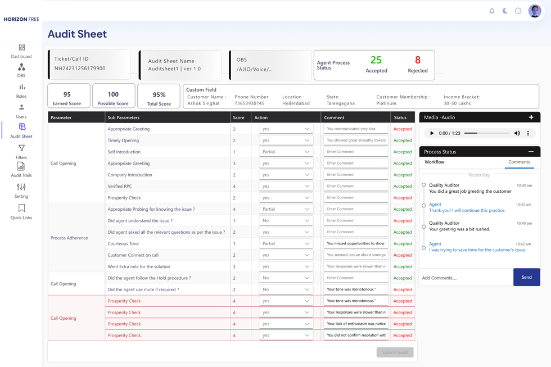551x367 pixels.
Task: Click the Add Comments input field
Action: [466, 278]
